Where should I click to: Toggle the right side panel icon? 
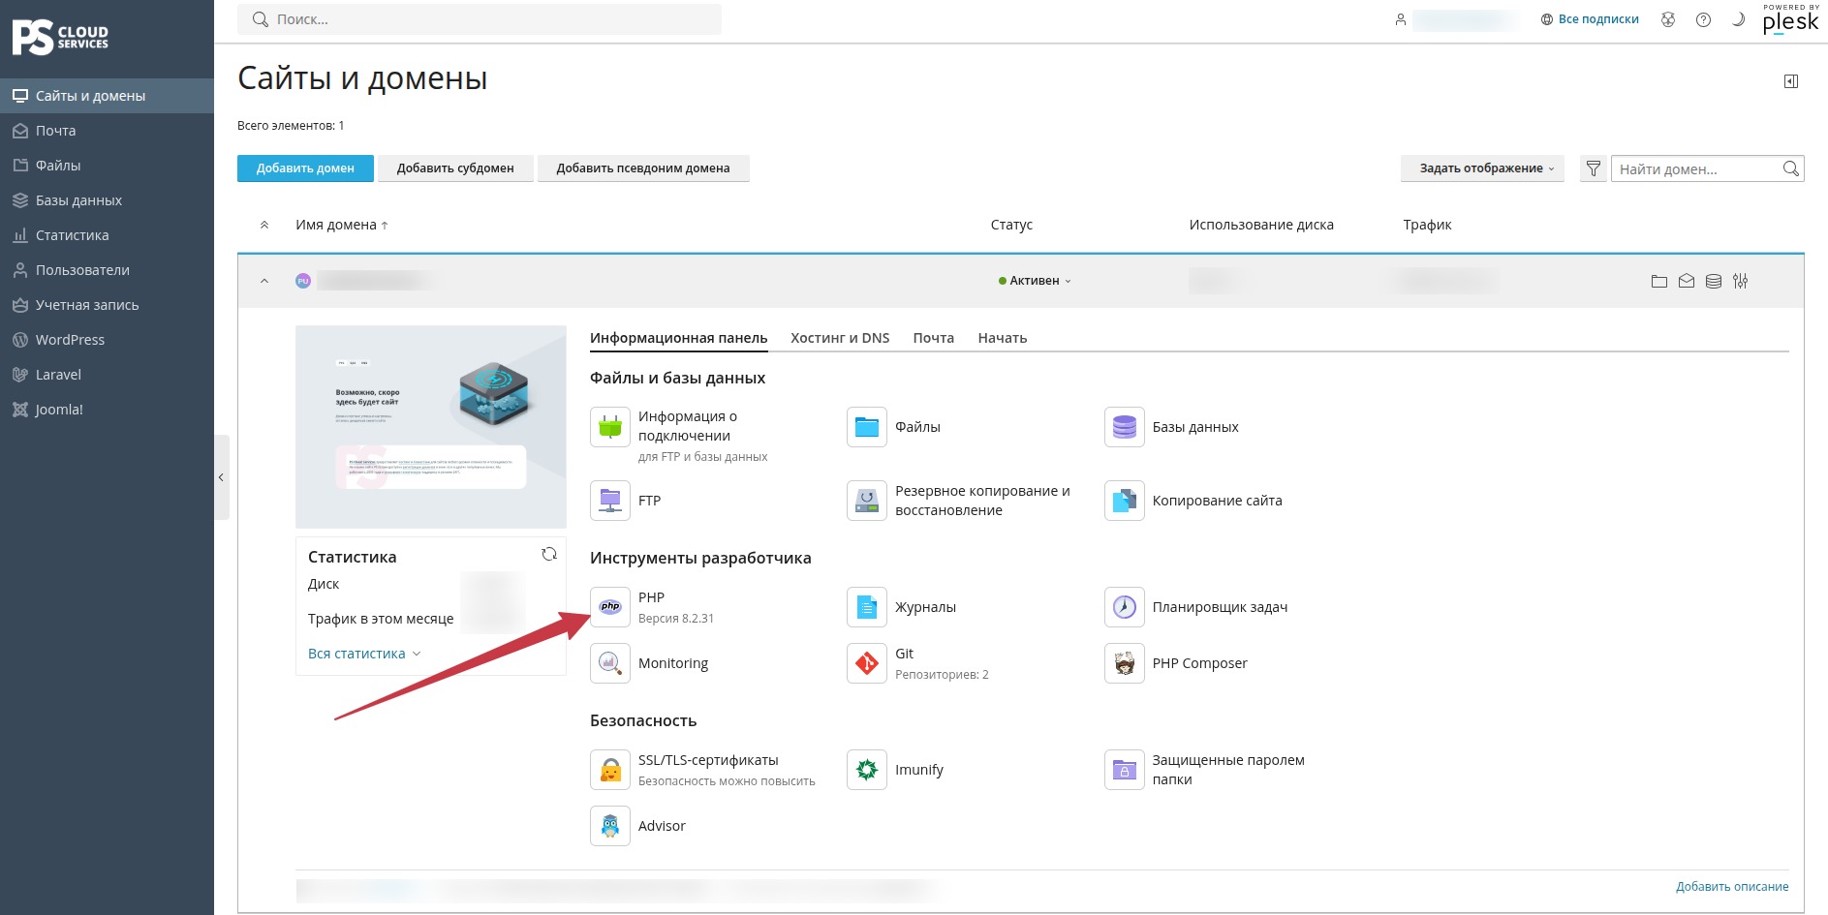coord(1791,81)
